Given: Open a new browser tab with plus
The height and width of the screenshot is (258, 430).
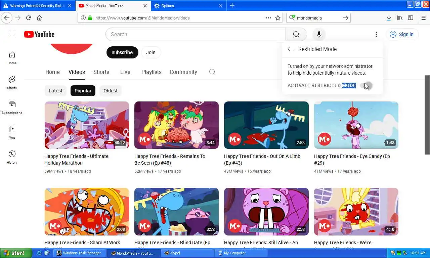Looking at the screenshot, I should click(x=232, y=6).
